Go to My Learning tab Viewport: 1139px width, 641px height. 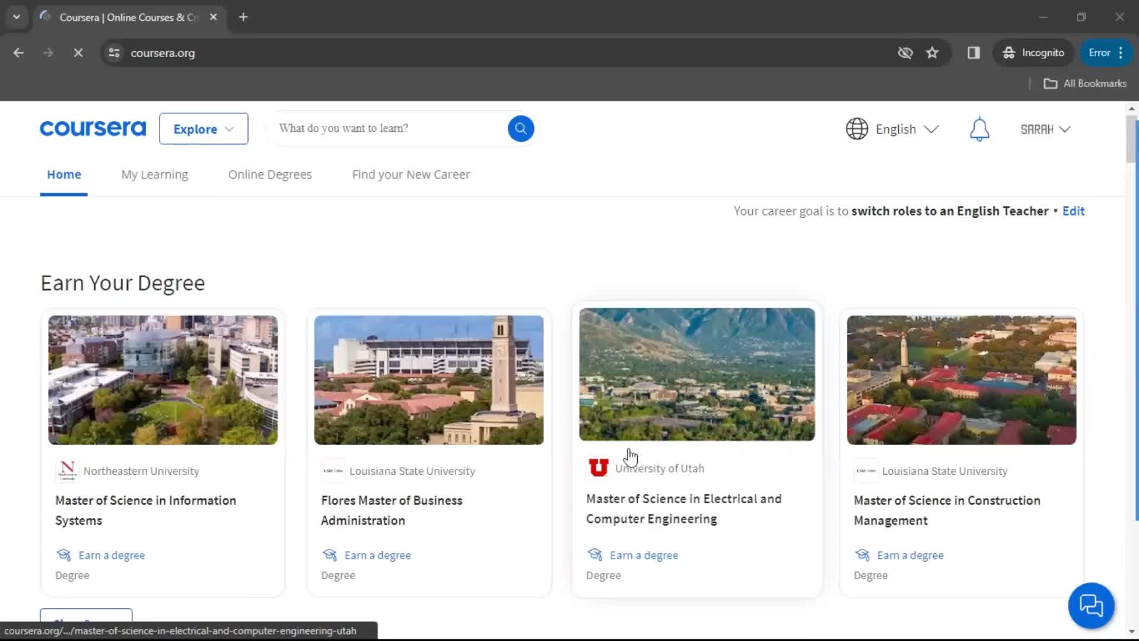click(x=154, y=174)
